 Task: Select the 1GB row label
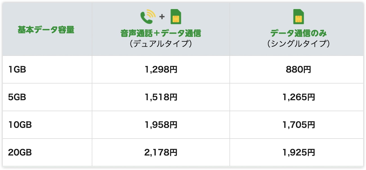pos(17,69)
